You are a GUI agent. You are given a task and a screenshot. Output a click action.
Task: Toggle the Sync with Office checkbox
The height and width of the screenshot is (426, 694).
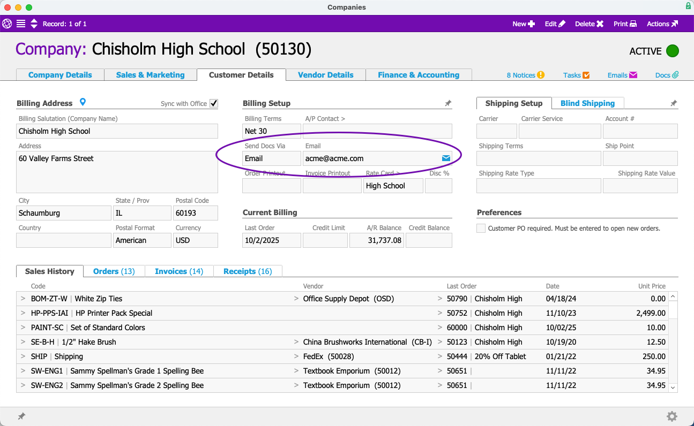[214, 103]
